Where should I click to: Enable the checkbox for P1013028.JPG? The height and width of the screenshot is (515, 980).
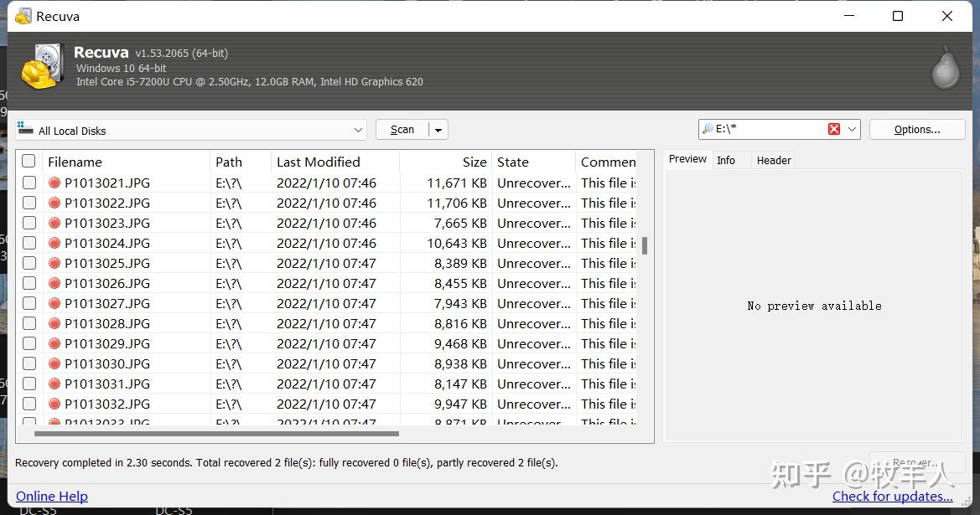[x=29, y=323]
